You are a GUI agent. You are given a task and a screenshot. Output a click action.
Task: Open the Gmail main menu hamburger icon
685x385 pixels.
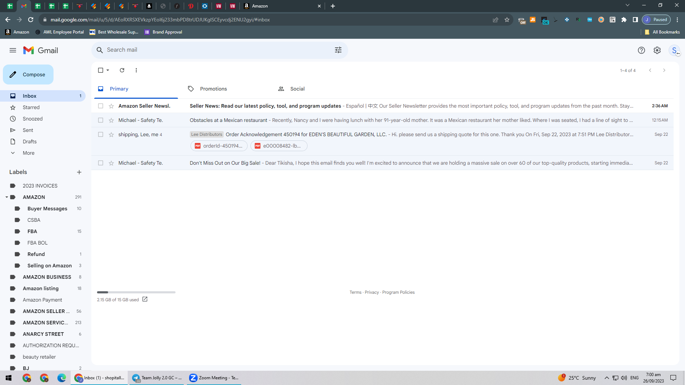13,50
